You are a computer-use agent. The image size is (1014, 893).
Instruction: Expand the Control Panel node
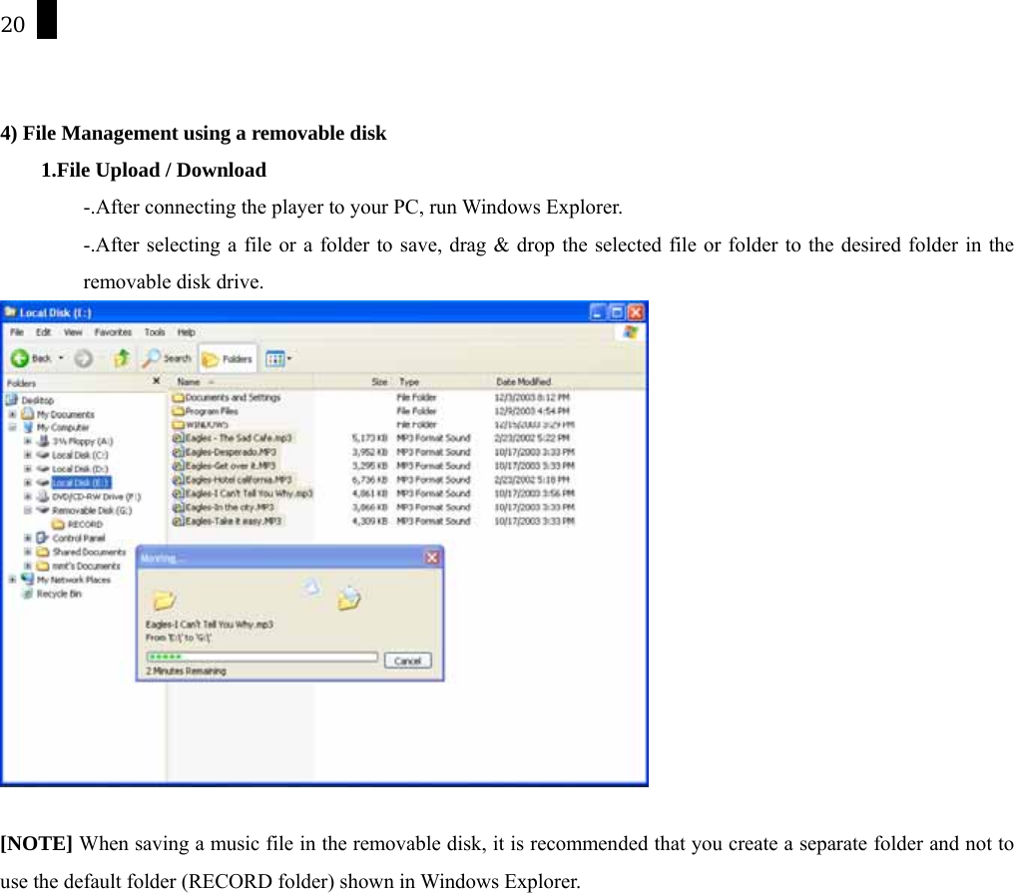(x=28, y=538)
